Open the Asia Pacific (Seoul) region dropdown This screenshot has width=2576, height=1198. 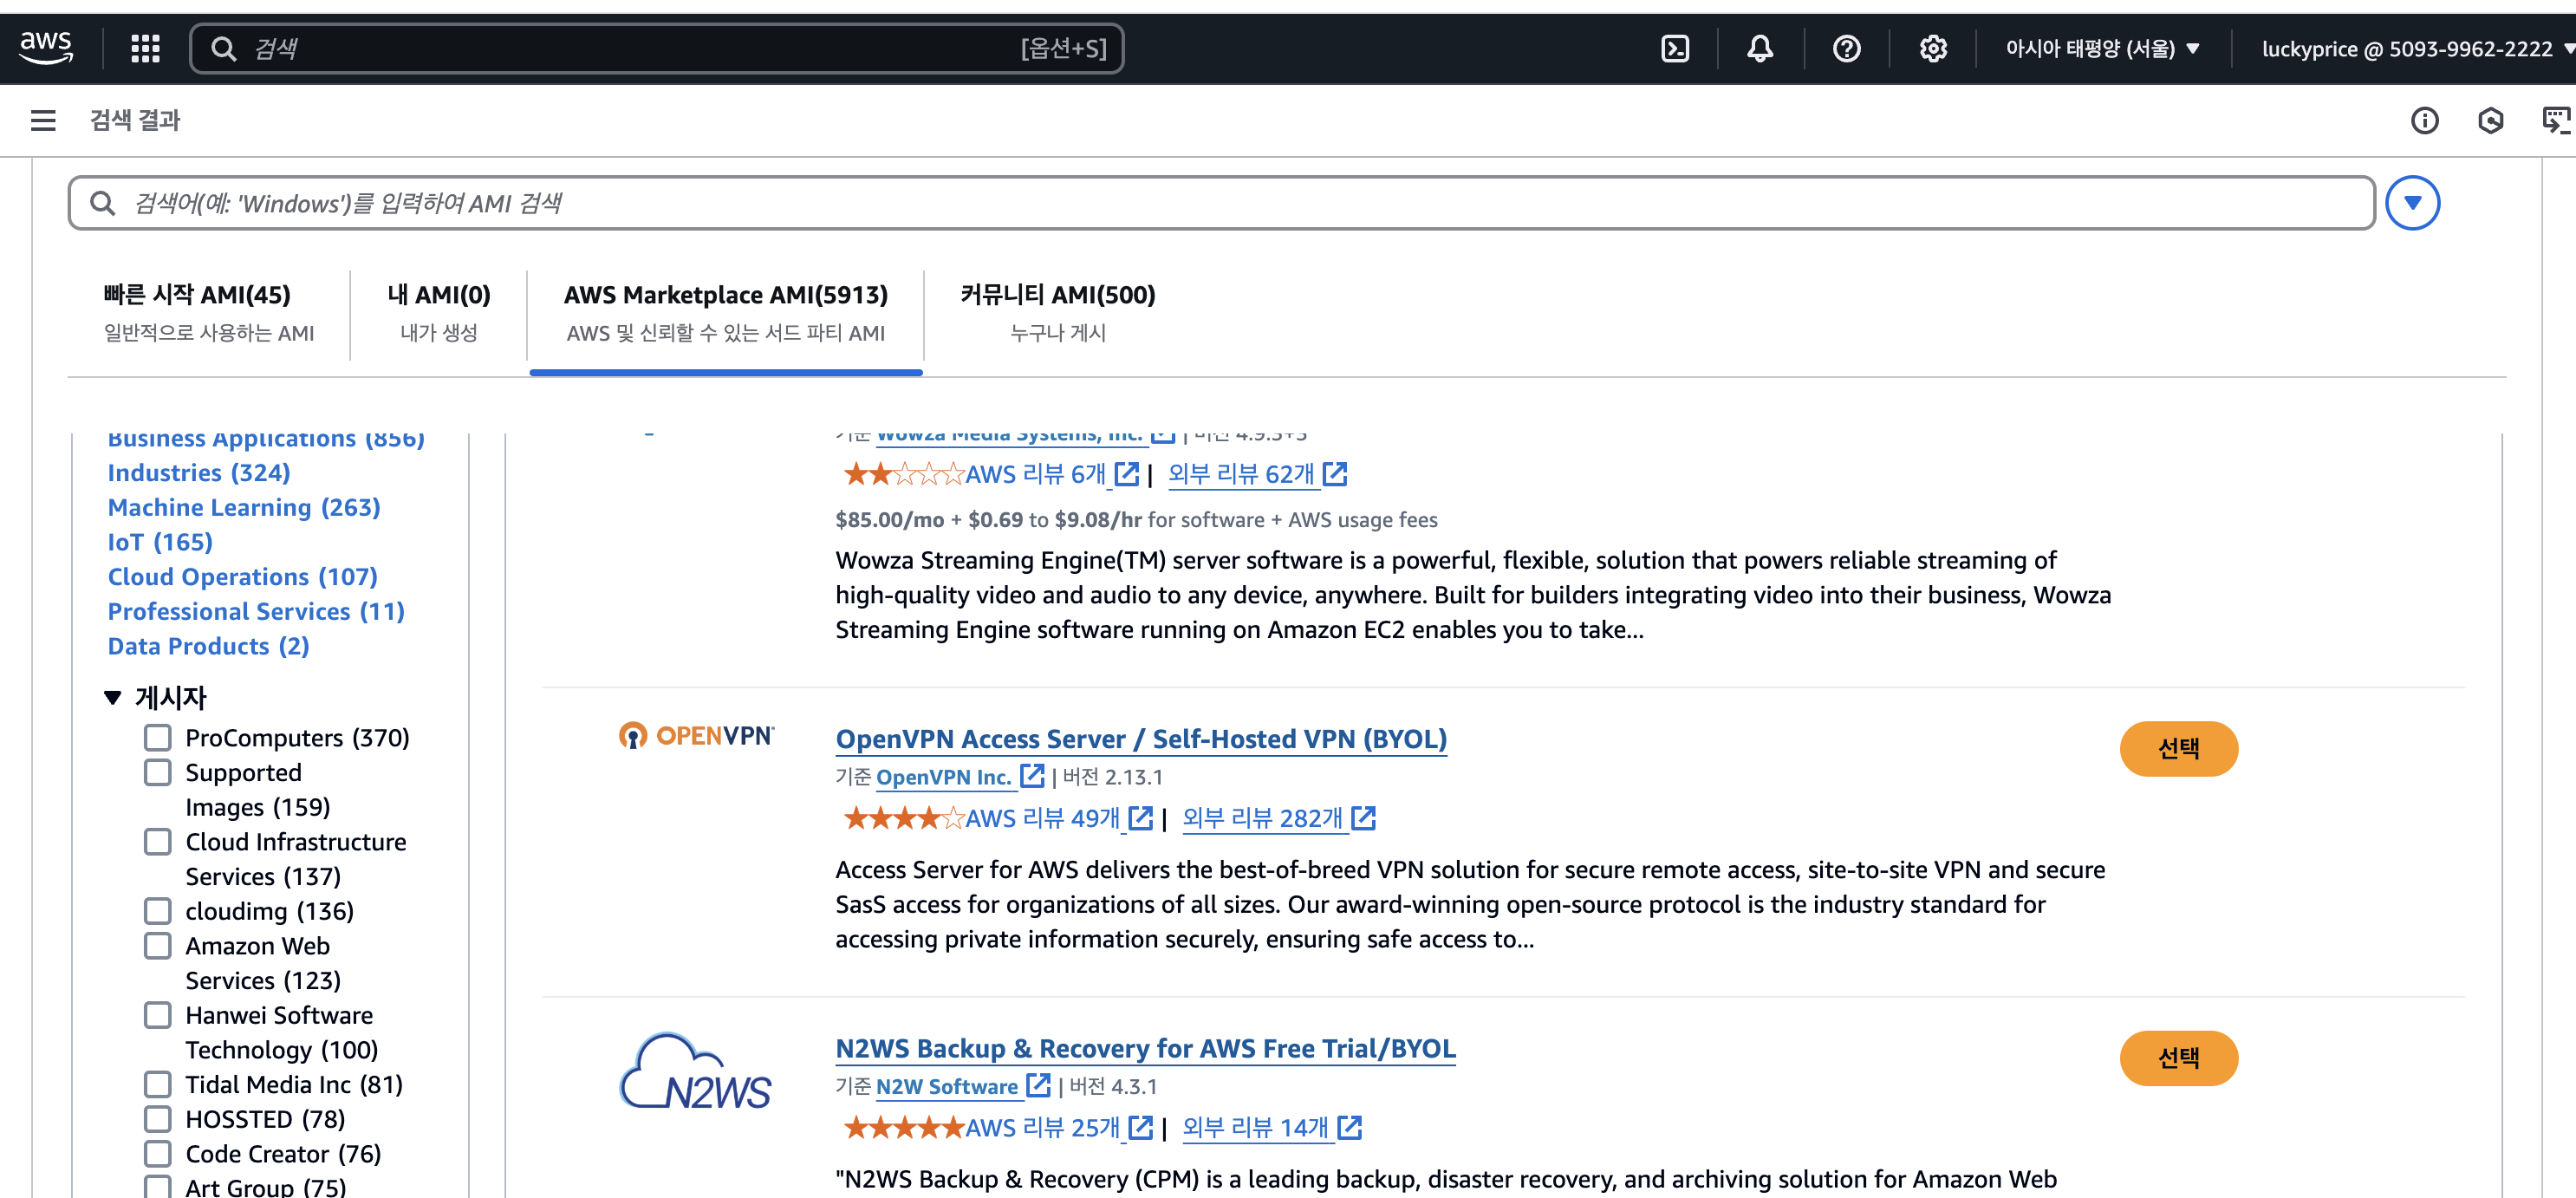click(2101, 48)
